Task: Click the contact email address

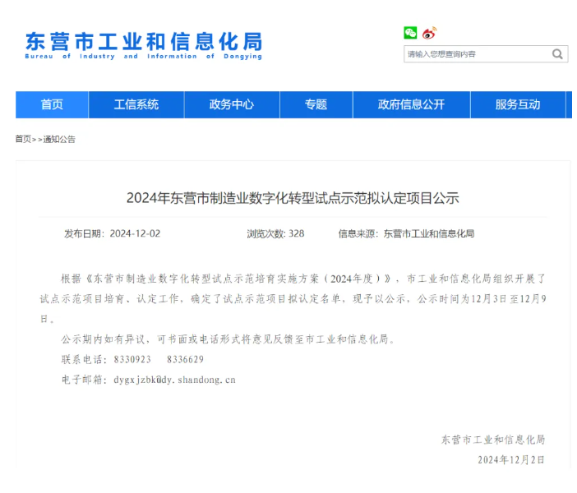Action: click(x=174, y=380)
